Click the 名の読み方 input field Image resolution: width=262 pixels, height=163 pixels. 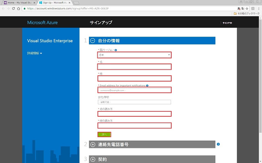tap(134, 114)
